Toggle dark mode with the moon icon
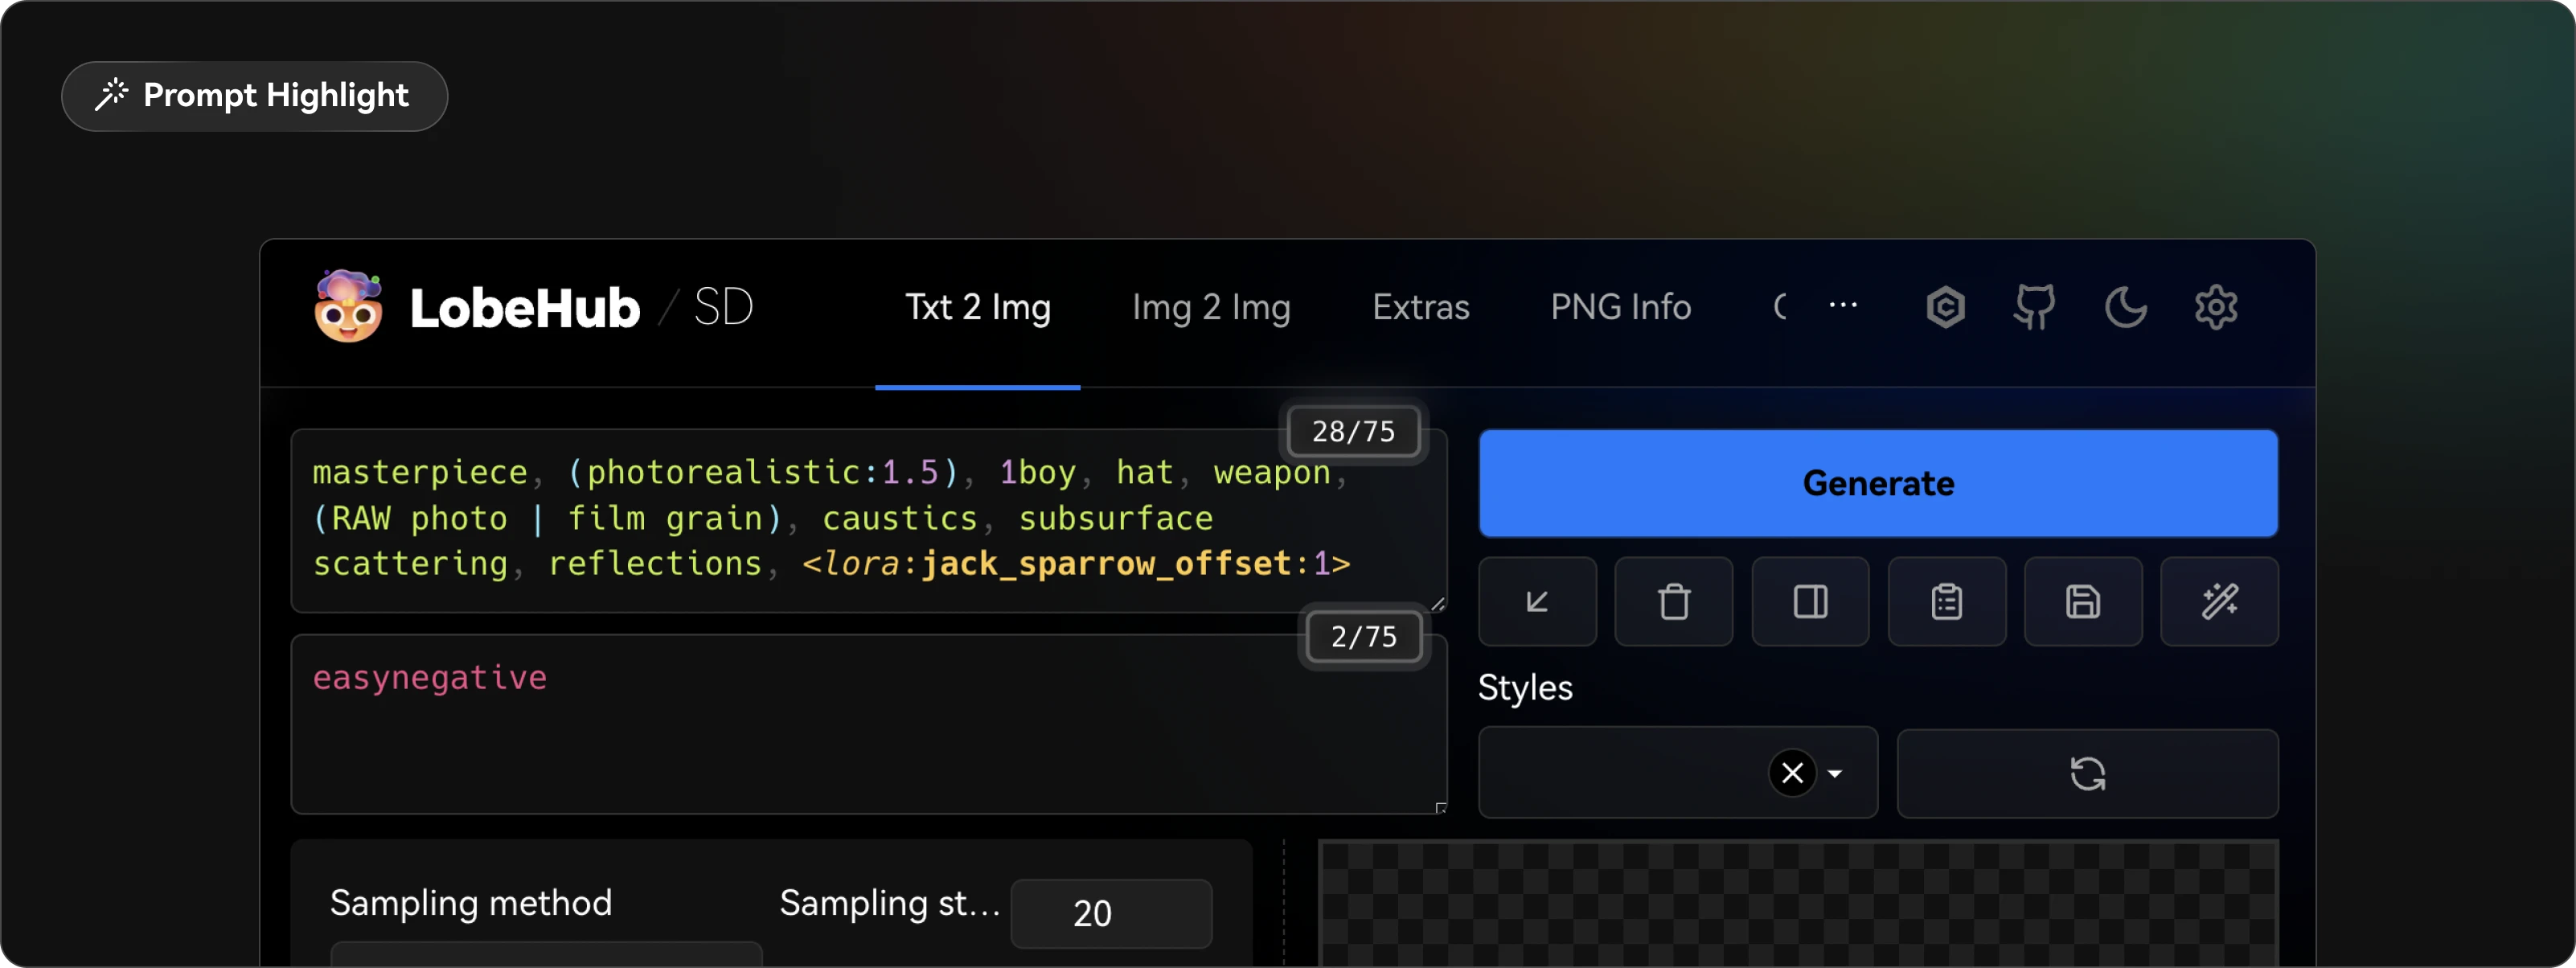The width and height of the screenshot is (2576, 968). point(2125,307)
